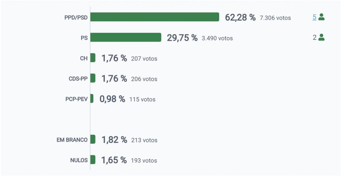Click the PPD/PSD green result bar

coord(155,17)
